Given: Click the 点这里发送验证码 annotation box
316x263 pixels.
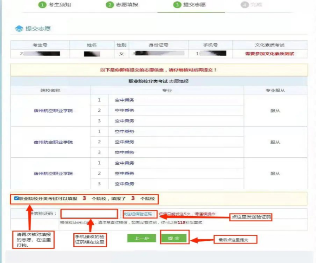Looking at the screenshot, I should tap(250, 217).
